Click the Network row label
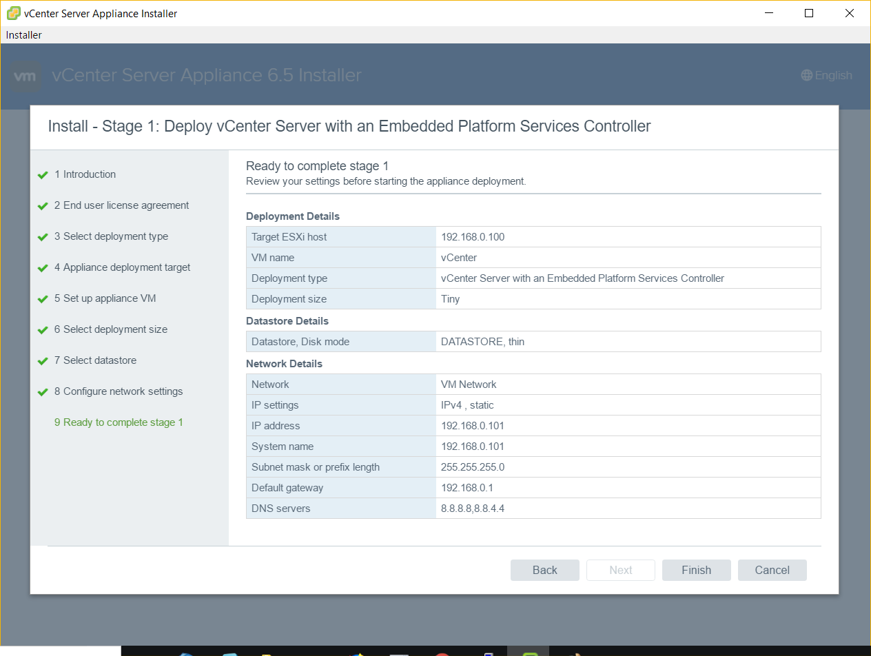This screenshot has width=871, height=656. pyautogui.click(x=270, y=385)
